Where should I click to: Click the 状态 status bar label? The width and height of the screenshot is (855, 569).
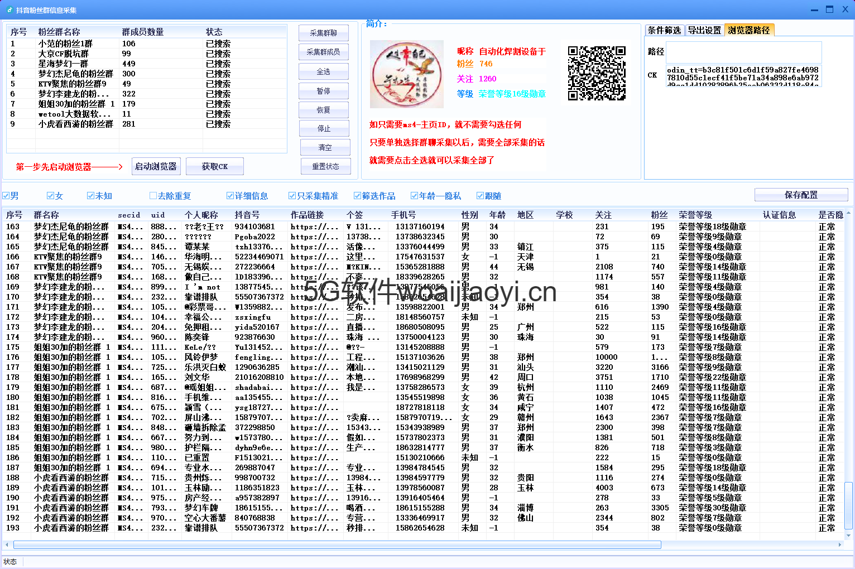[10, 562]
